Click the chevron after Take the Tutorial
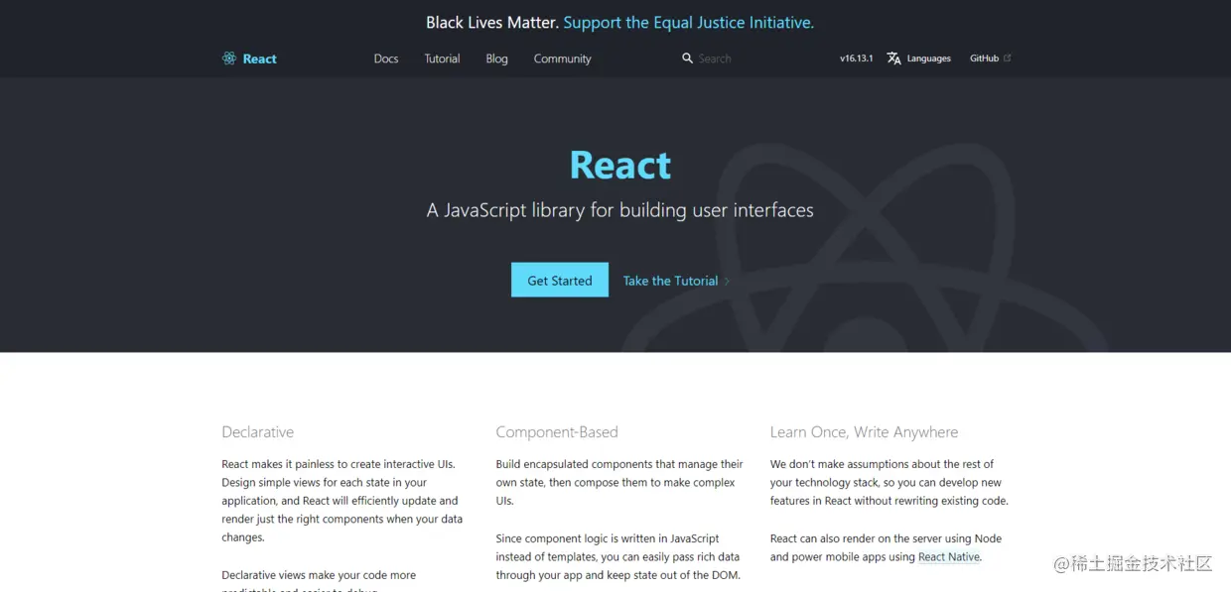Image resolution: width=1231 pixels, height=592 pixels. pyautogui.click(x=727, y=281)
